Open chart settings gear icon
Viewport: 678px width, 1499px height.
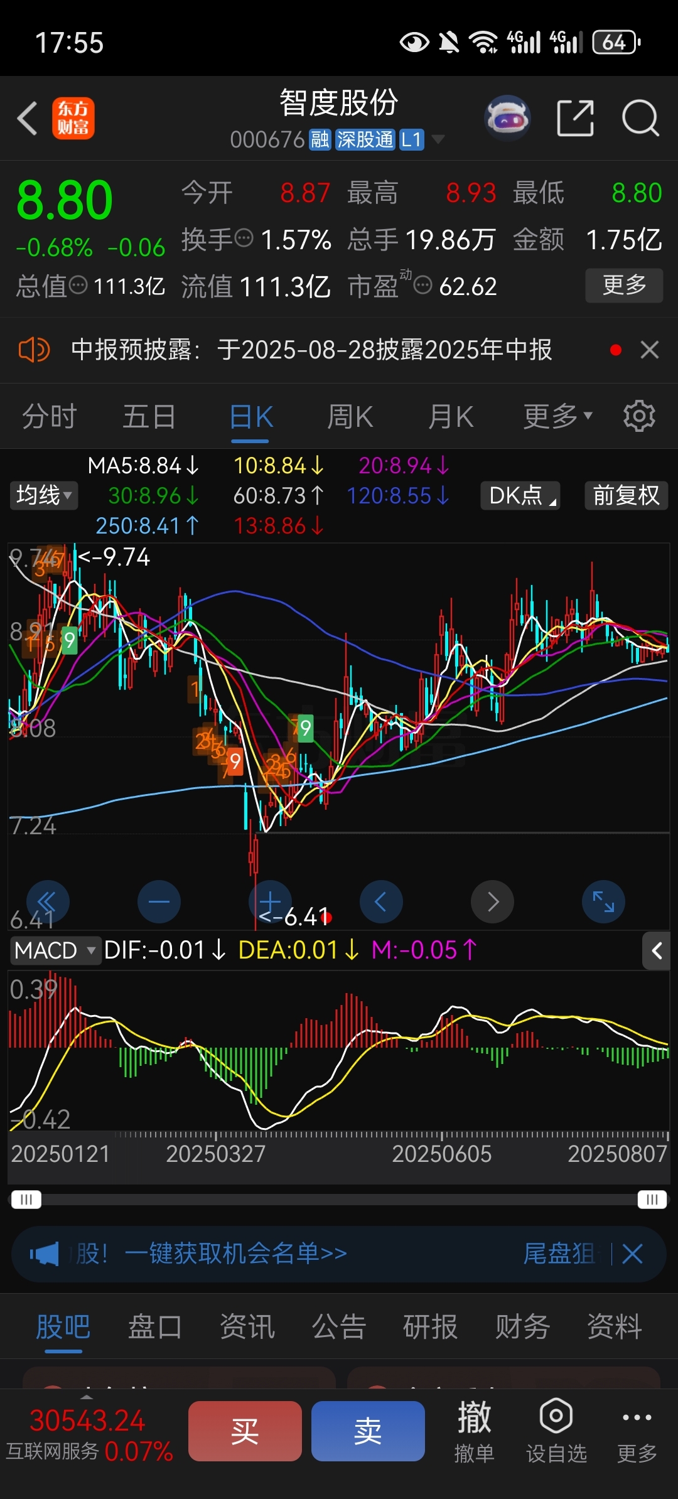click(x=639, y=416)
